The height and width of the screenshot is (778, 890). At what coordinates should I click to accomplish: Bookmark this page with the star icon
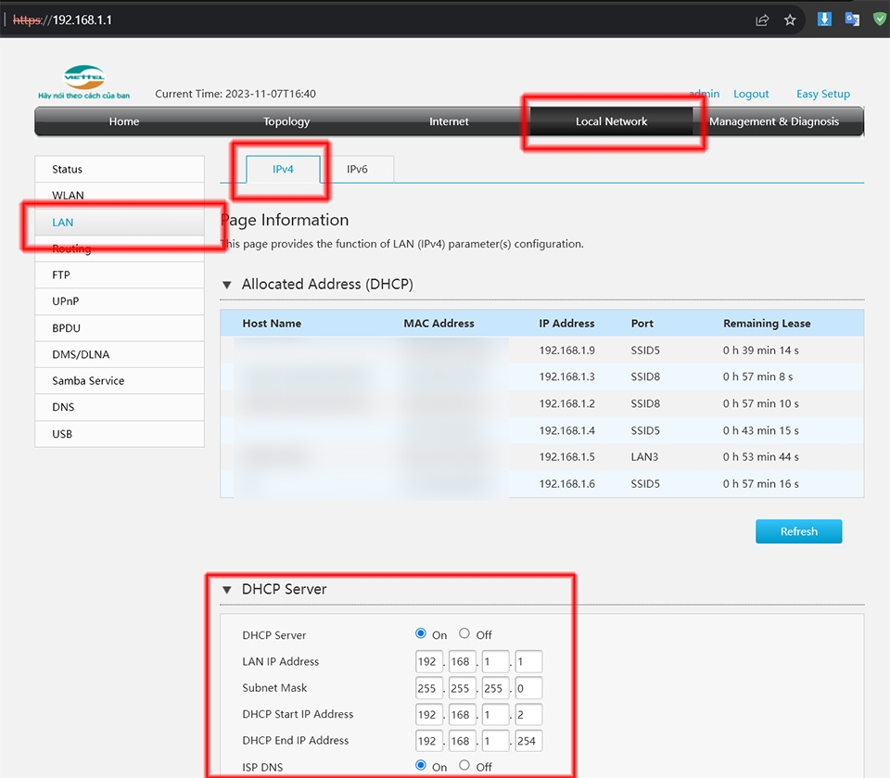coord(790,19)
